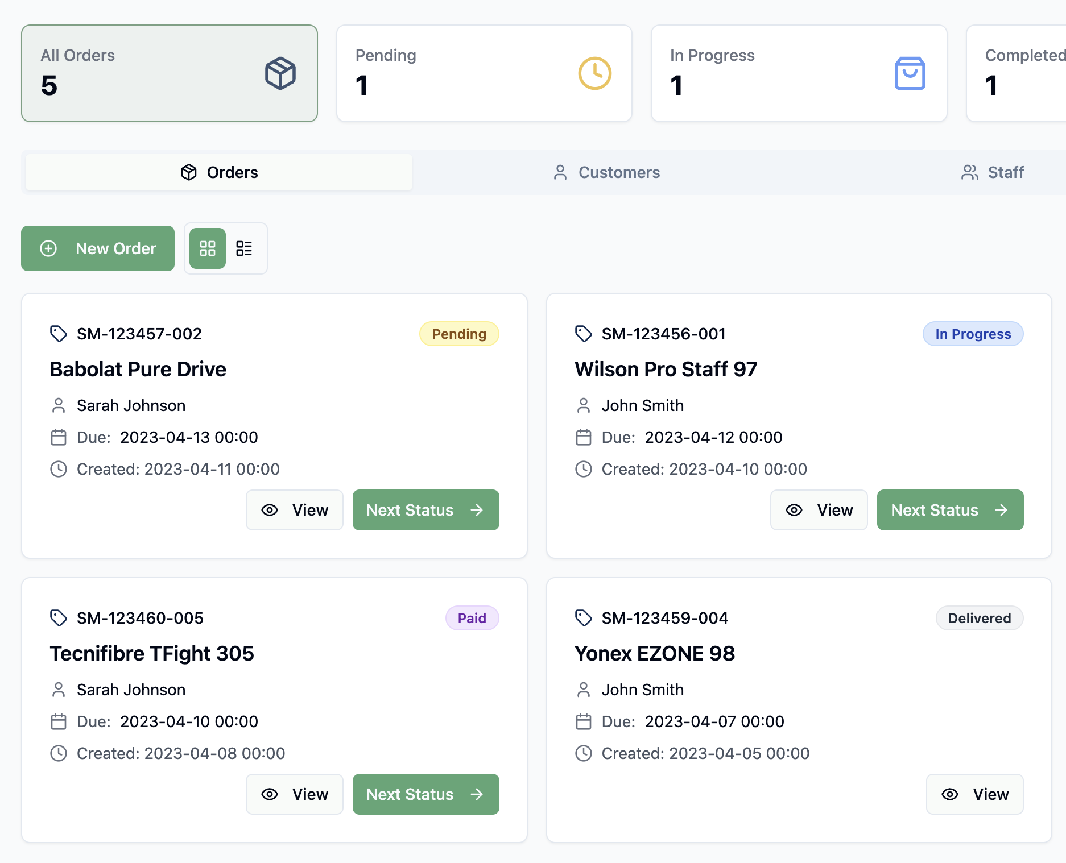This screenshot has width=1066, height=863.
Task: Click John Smith name on Wilson card
Action: click(643, 405)
